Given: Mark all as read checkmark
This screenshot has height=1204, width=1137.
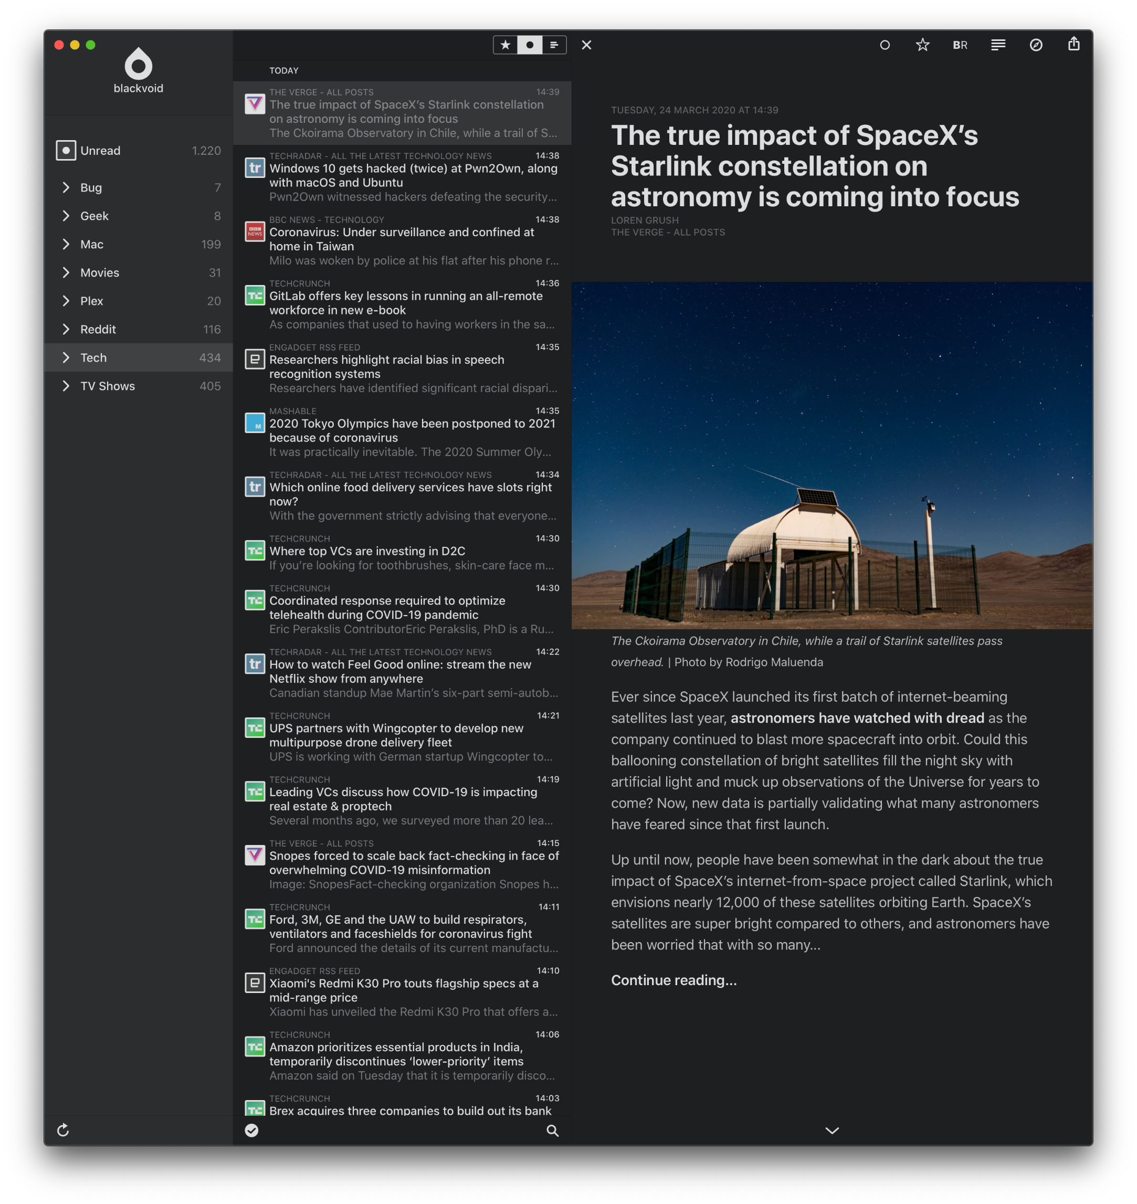Looking at the screenshot, I should click(251, 1130).
